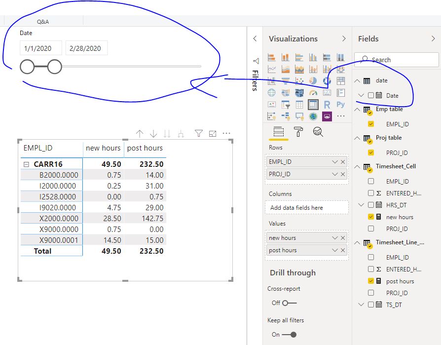Remove post hours from Values well
This screenshot has width=441, height=345.
point(343,250)
